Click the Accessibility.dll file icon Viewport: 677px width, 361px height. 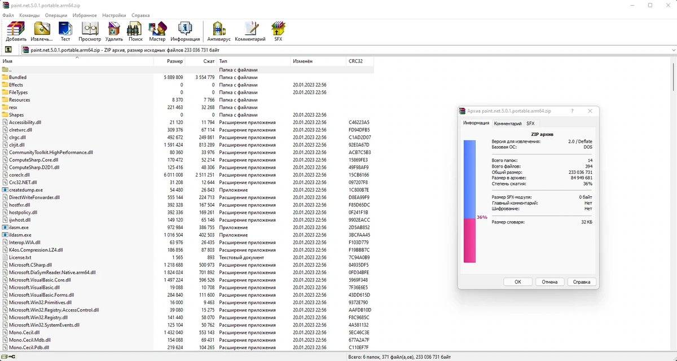click(x=5, y=122)
